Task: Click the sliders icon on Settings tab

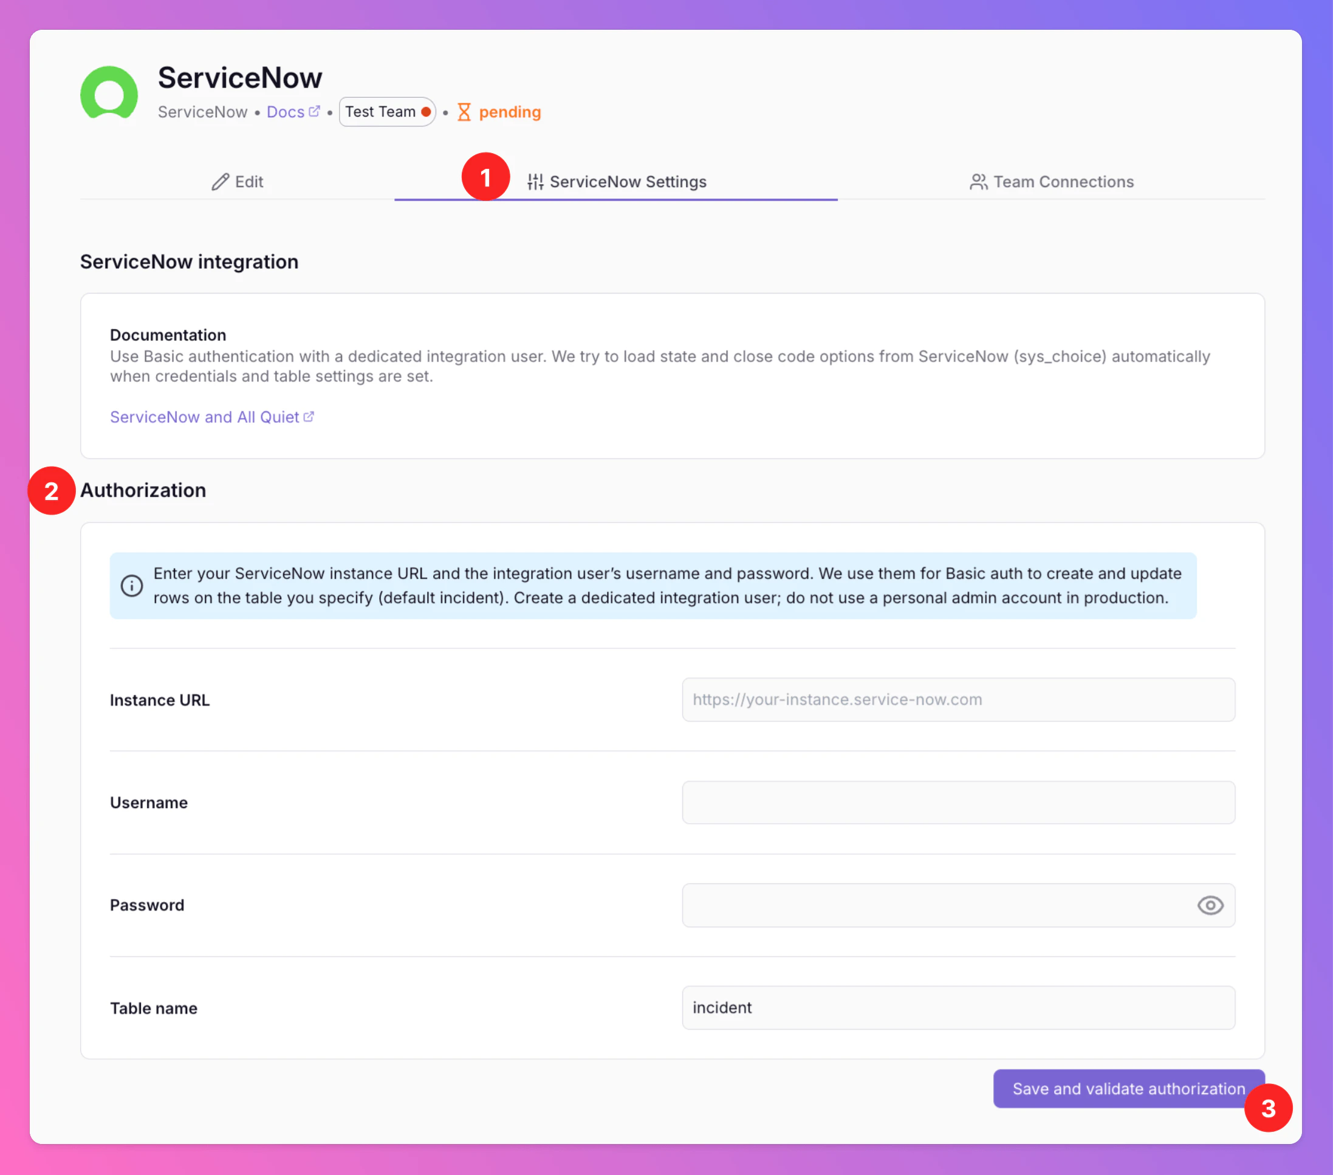Action: [535, 182]
